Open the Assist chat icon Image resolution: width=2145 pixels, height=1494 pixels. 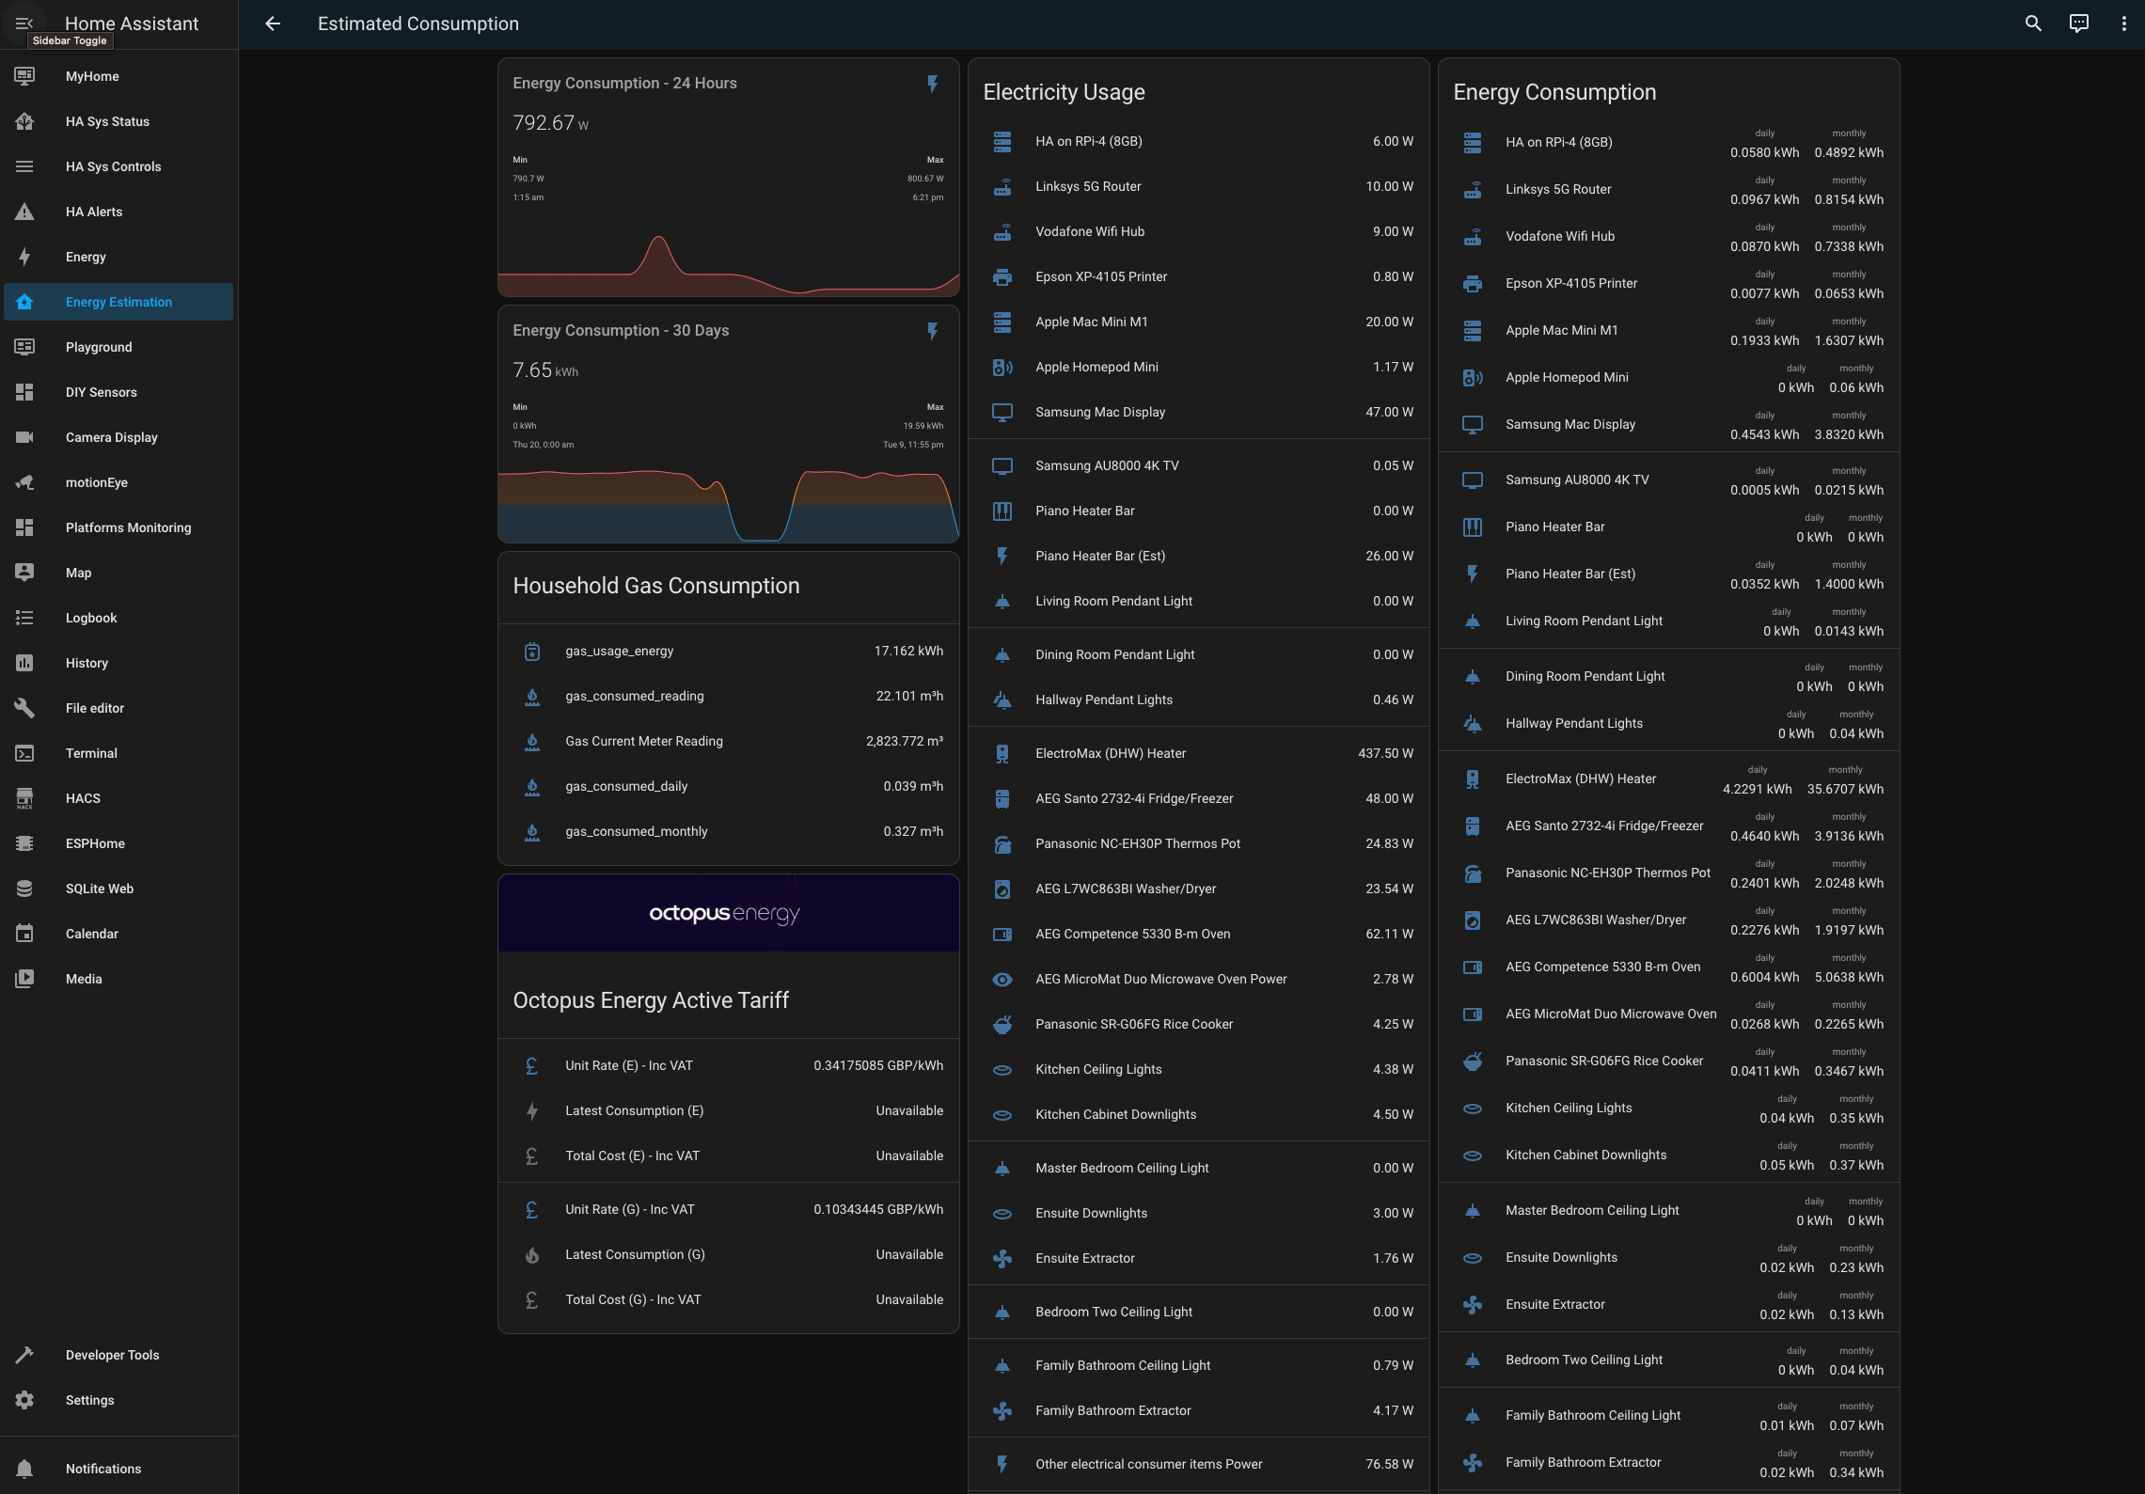click(2079, 24)
